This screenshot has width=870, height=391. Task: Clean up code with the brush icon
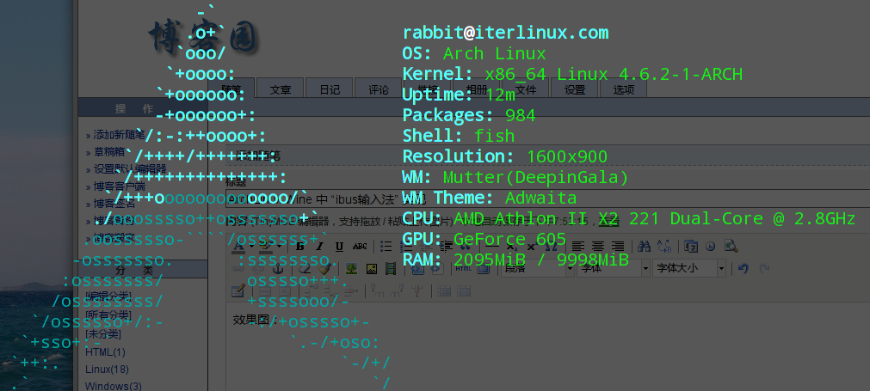(x=324, y=269)
